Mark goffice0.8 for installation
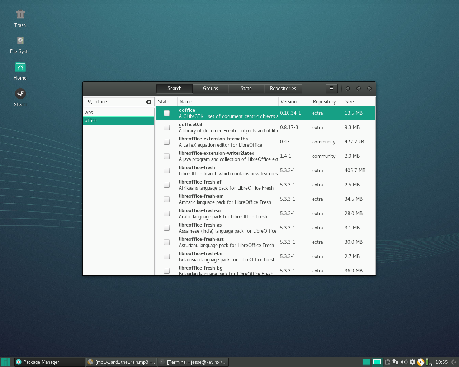 click(166, 127)
